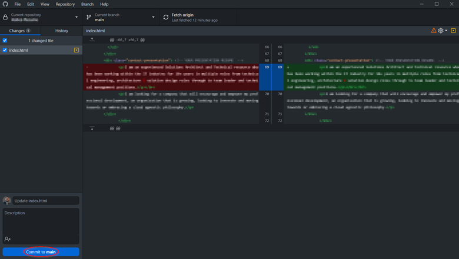The height and width of the screenshot is (259, 459).
Task: Click the diff settings gear icon
Action: (441, 31)
